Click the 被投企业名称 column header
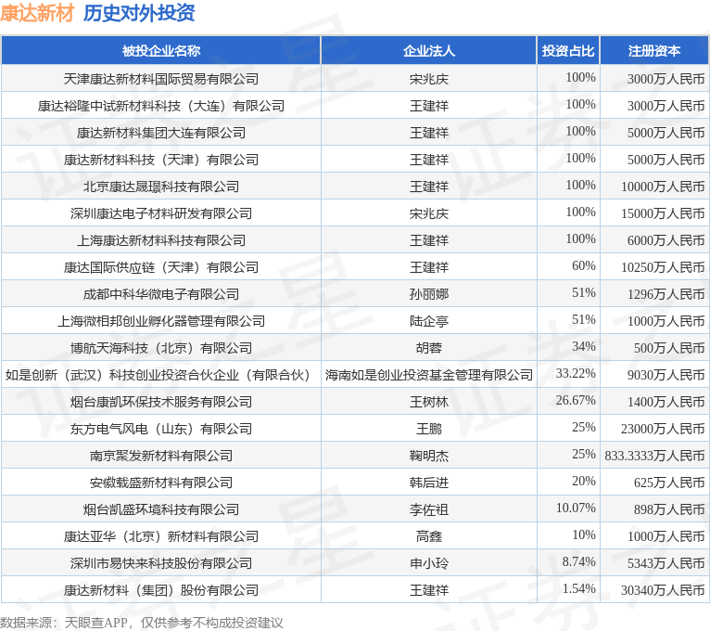Image resolution: width=710 pixels, height=631 pixels. (x=160, y=51)
